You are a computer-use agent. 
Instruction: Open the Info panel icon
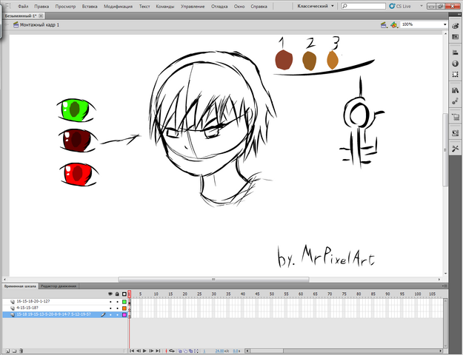tap(455, 64)
